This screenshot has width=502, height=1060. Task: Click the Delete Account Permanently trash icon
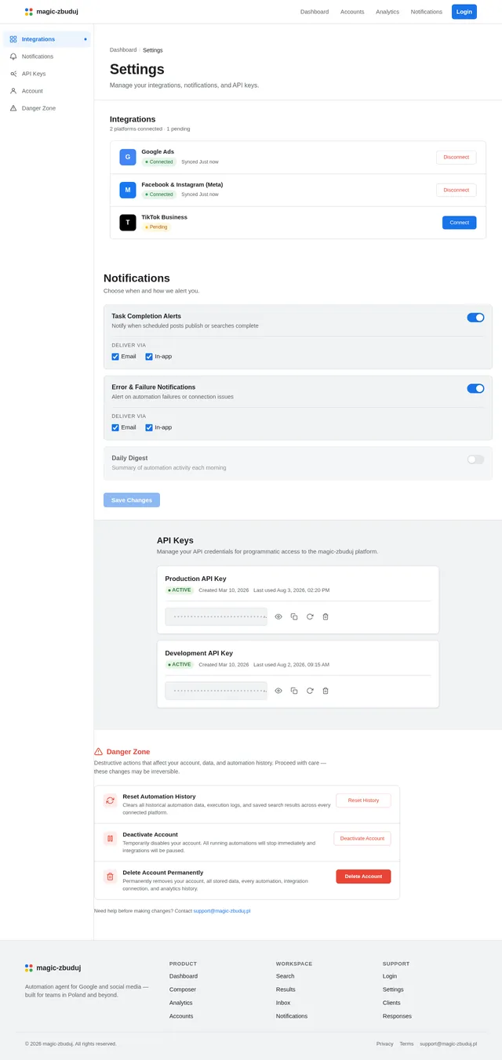[x=110, y=877]
